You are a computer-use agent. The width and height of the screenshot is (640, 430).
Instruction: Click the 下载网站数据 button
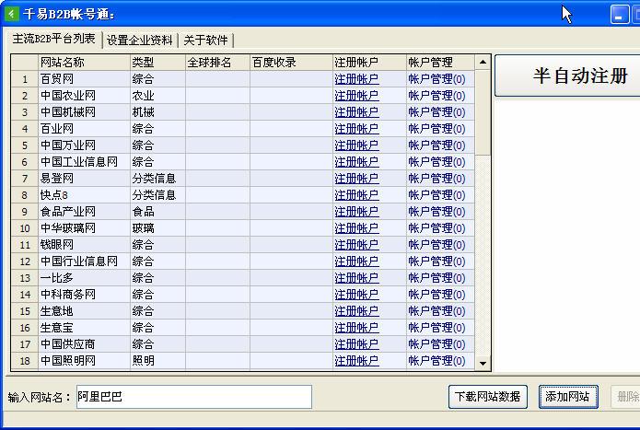(488, 397)
